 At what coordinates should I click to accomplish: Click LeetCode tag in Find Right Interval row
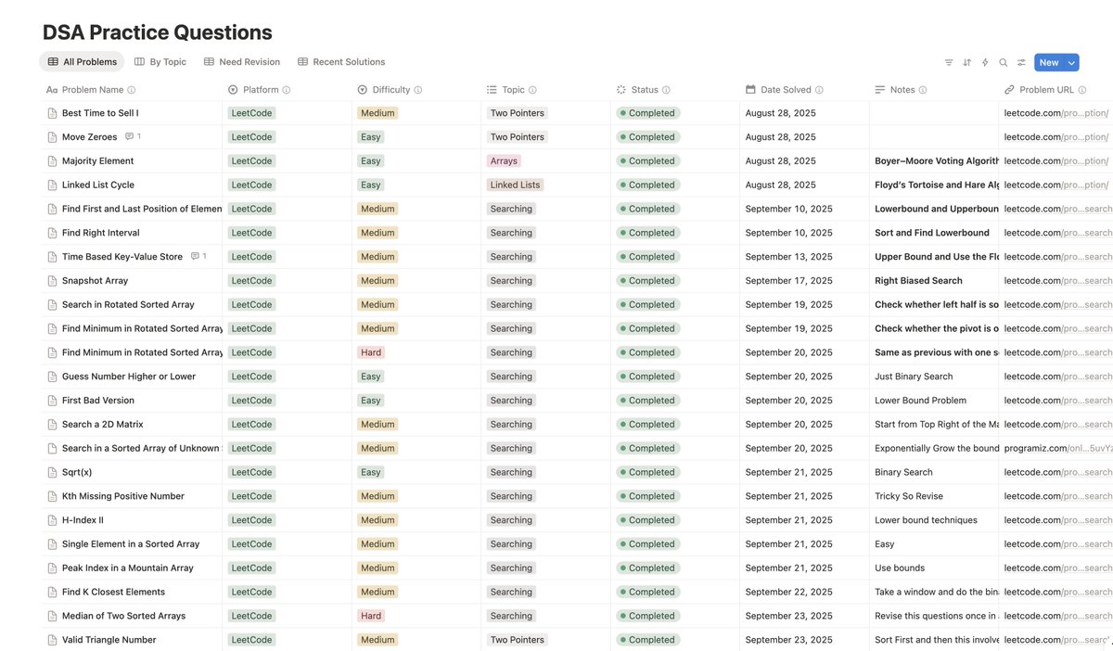[251, 233]
